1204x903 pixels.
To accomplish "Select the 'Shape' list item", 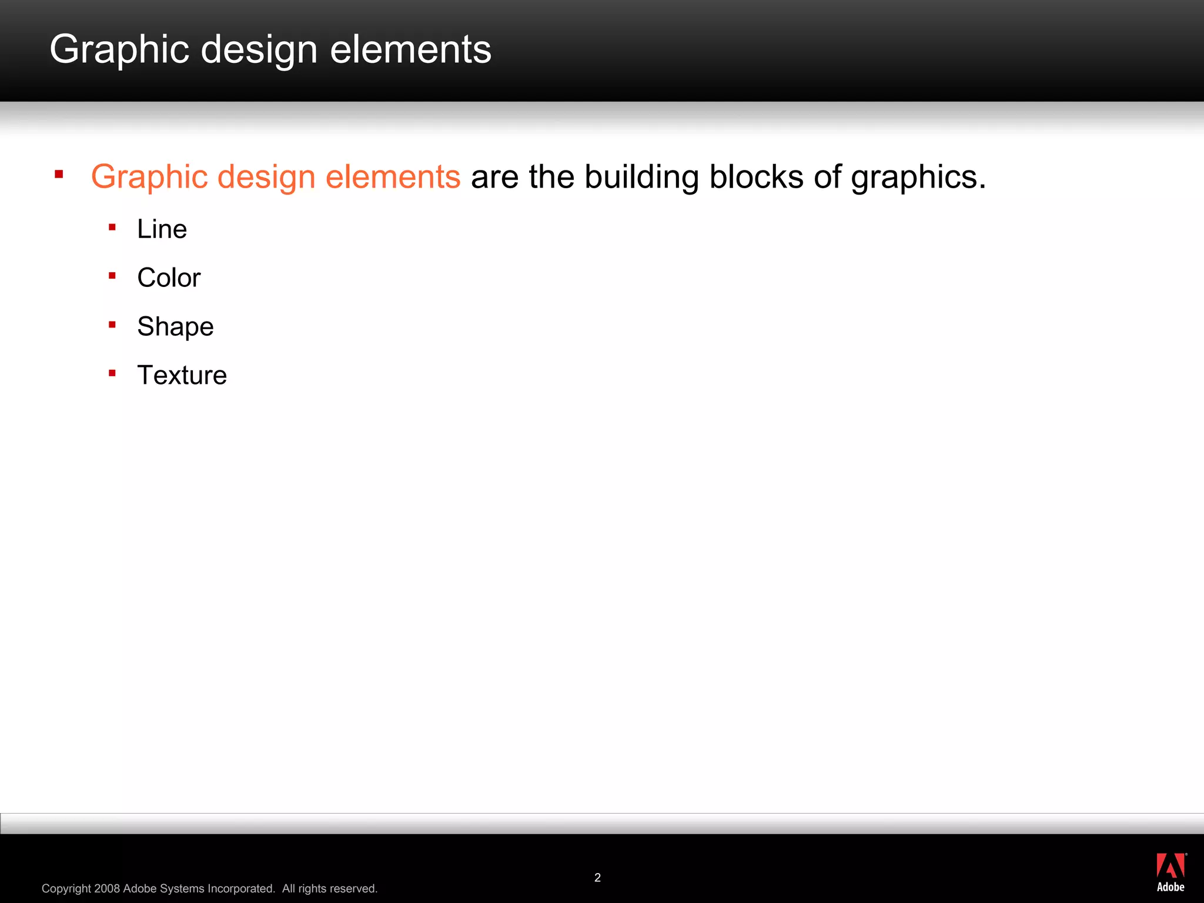I will click(x=175, y=327).
